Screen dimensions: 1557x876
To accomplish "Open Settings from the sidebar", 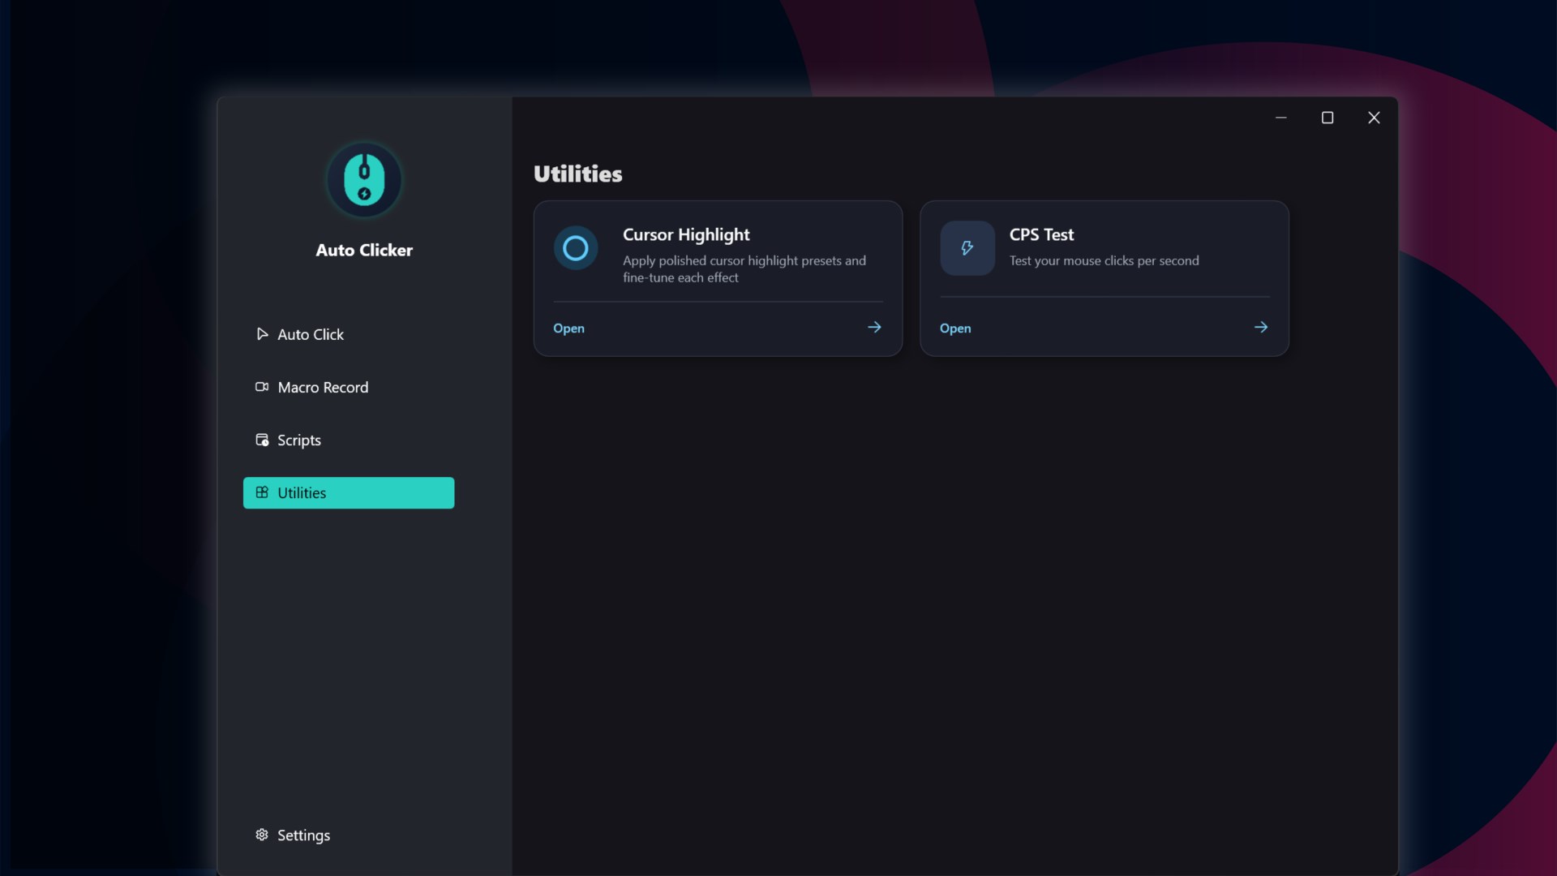I will pos(349,835).
